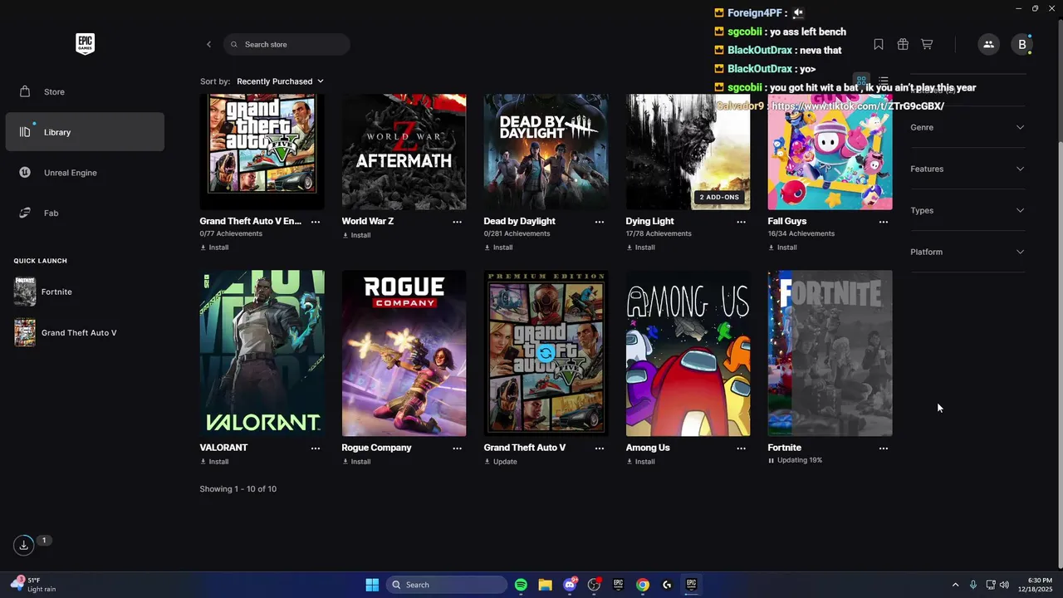Open options menu for Fall Guys

tap(884, 222)
